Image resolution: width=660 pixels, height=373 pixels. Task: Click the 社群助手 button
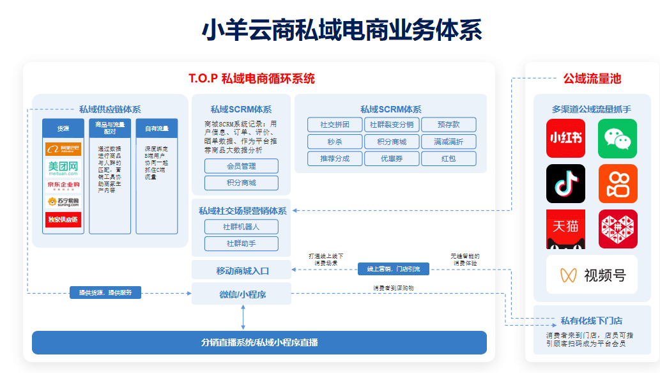click(241, 243)
